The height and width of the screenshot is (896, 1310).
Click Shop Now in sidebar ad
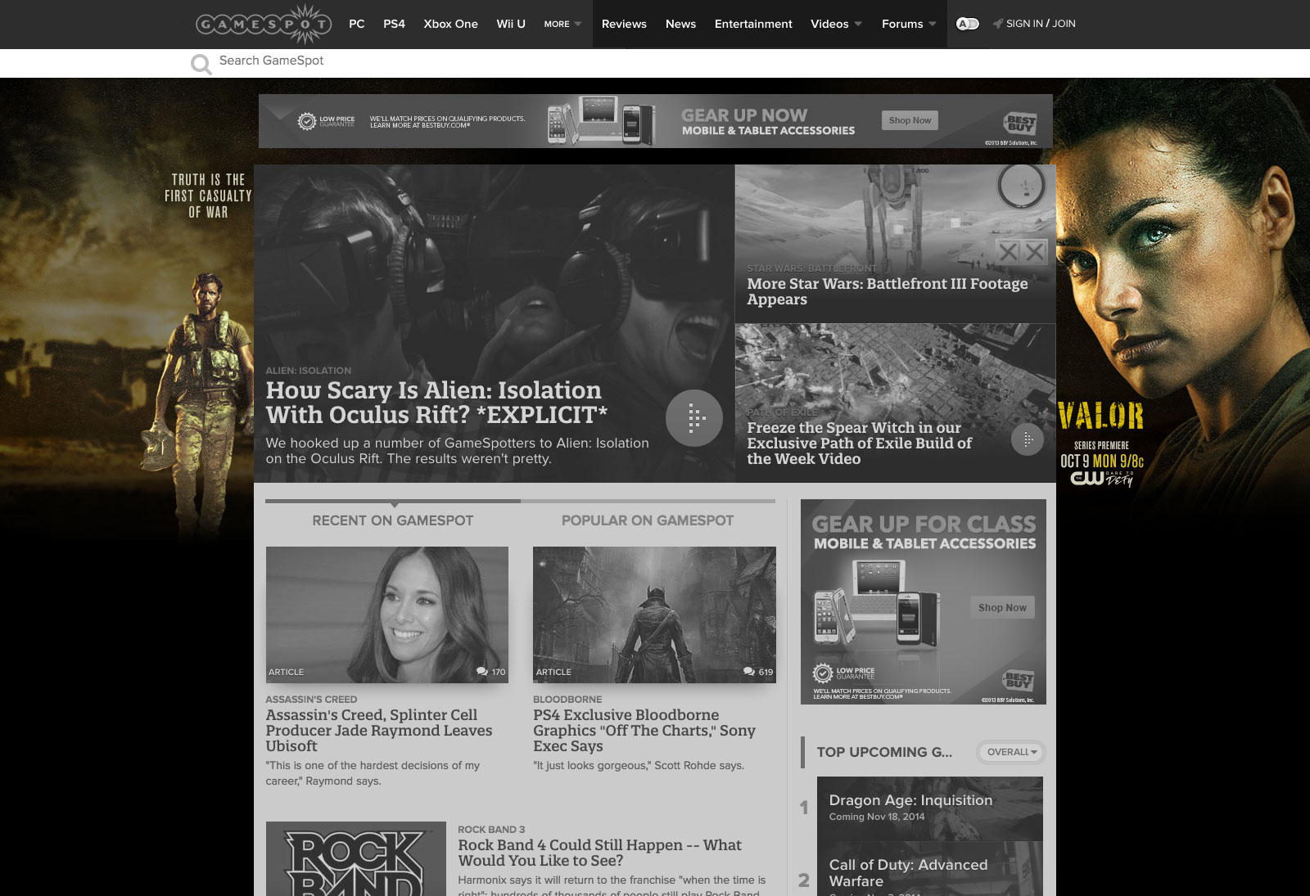click(1002, 607)
